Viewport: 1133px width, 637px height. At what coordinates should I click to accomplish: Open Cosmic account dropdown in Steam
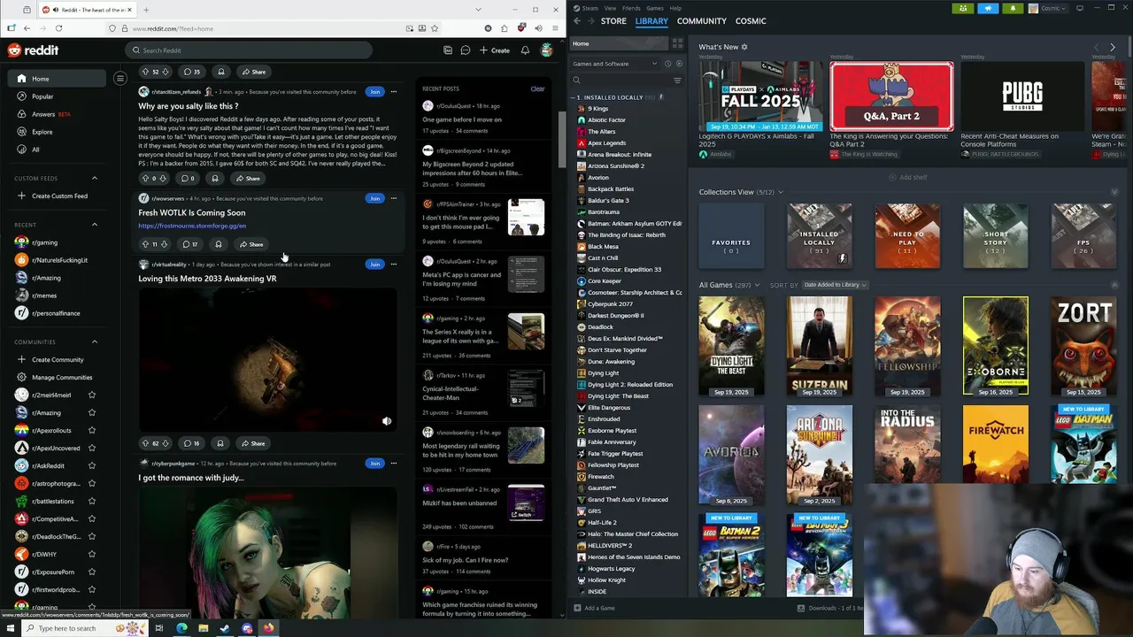click(x=1049, y=8)
